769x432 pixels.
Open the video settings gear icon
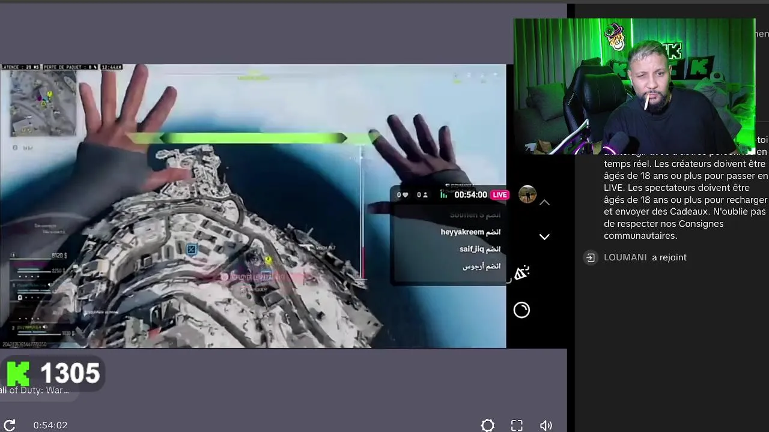click(488, 425)
